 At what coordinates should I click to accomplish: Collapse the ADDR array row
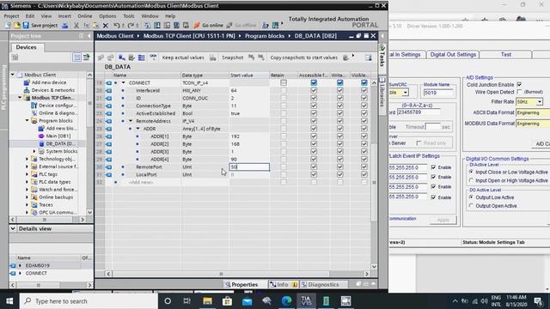pos(137,129)
